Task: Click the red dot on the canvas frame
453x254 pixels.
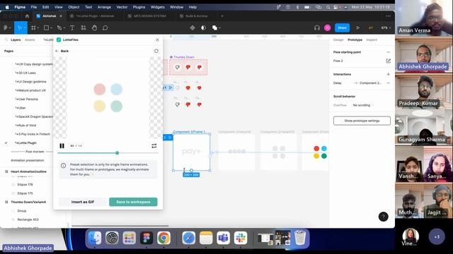Action: click(x=316, y=149)
